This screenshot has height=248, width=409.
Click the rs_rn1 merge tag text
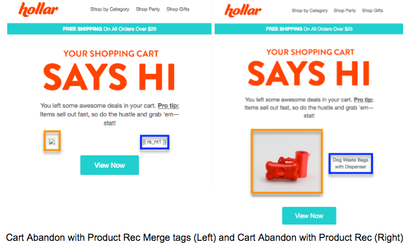154,142
